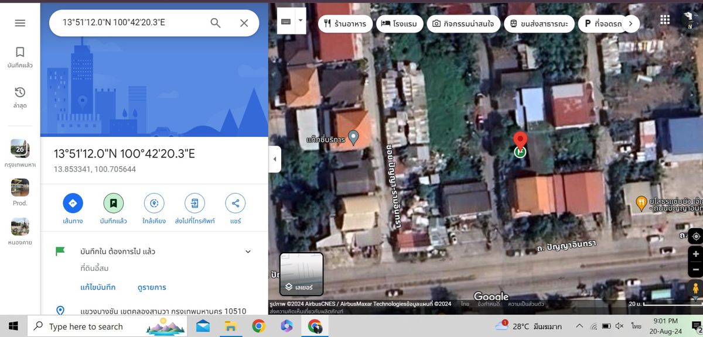Click the Directions (เส้นทาง) button
This screenshot has height=337, width=703.
[73, 209]
